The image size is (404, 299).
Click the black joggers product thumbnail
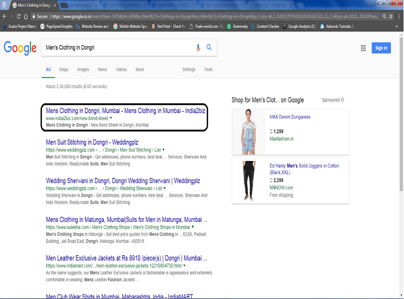(x=249, y=181)
